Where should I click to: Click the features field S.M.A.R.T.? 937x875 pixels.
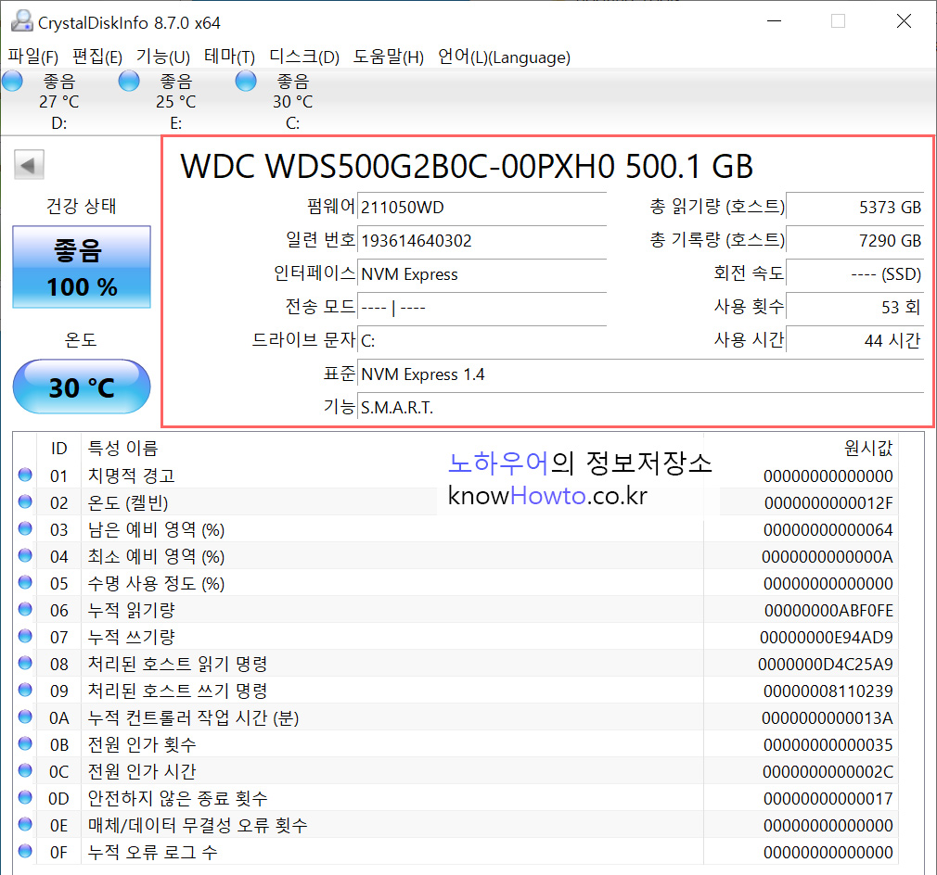[641, 408]
